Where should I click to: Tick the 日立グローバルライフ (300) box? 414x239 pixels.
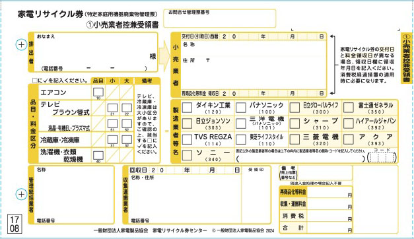pyautogui.click(x=294, y=108)
